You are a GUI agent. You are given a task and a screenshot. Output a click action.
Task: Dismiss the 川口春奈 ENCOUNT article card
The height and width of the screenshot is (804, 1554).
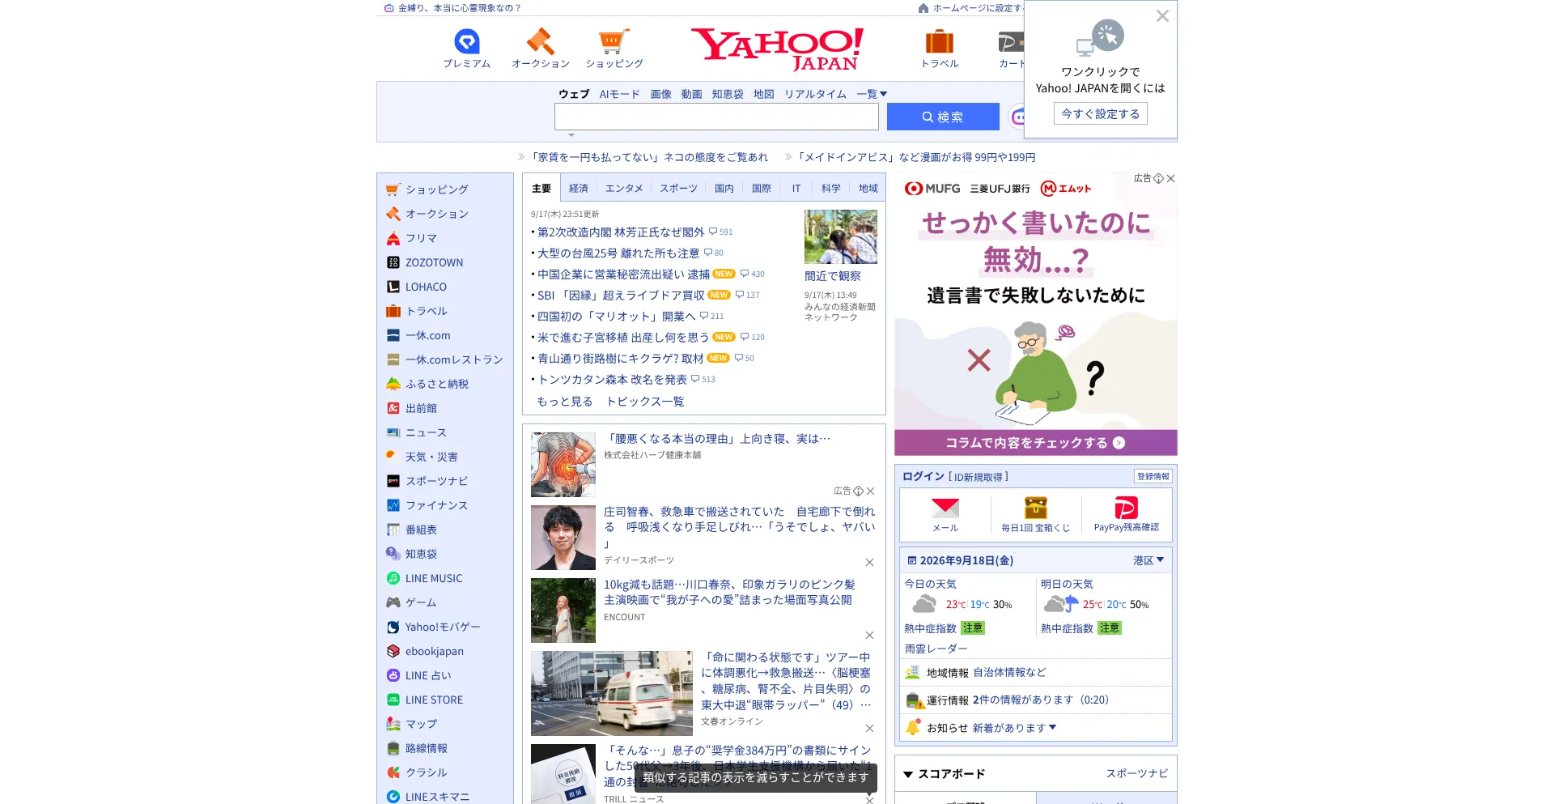click(x=869, y=635)
